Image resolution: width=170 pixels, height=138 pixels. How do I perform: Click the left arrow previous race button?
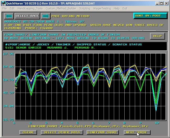click(x=9, y=16)
